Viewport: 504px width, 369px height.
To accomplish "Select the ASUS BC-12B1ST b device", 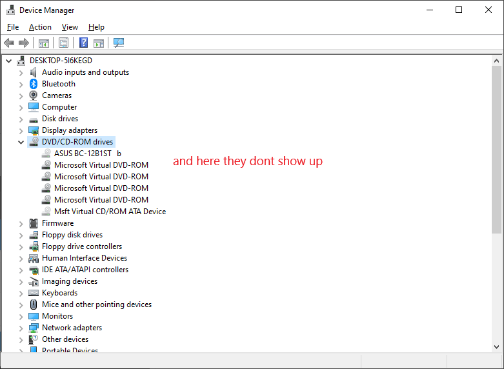I will [x=87, y=154].
